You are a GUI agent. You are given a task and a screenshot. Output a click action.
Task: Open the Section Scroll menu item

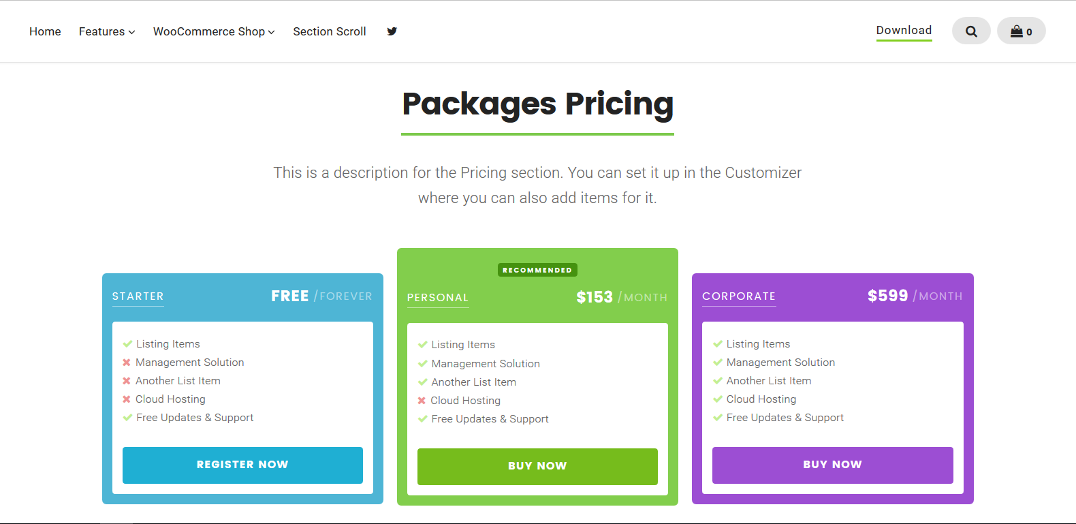click(330, 31)
